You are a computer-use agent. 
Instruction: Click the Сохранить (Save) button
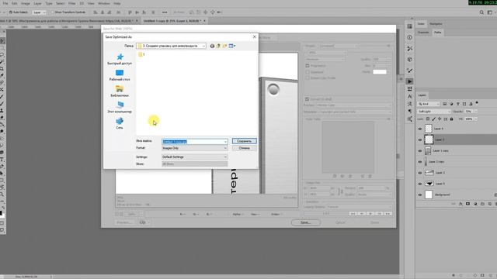[x=244, y=141]
